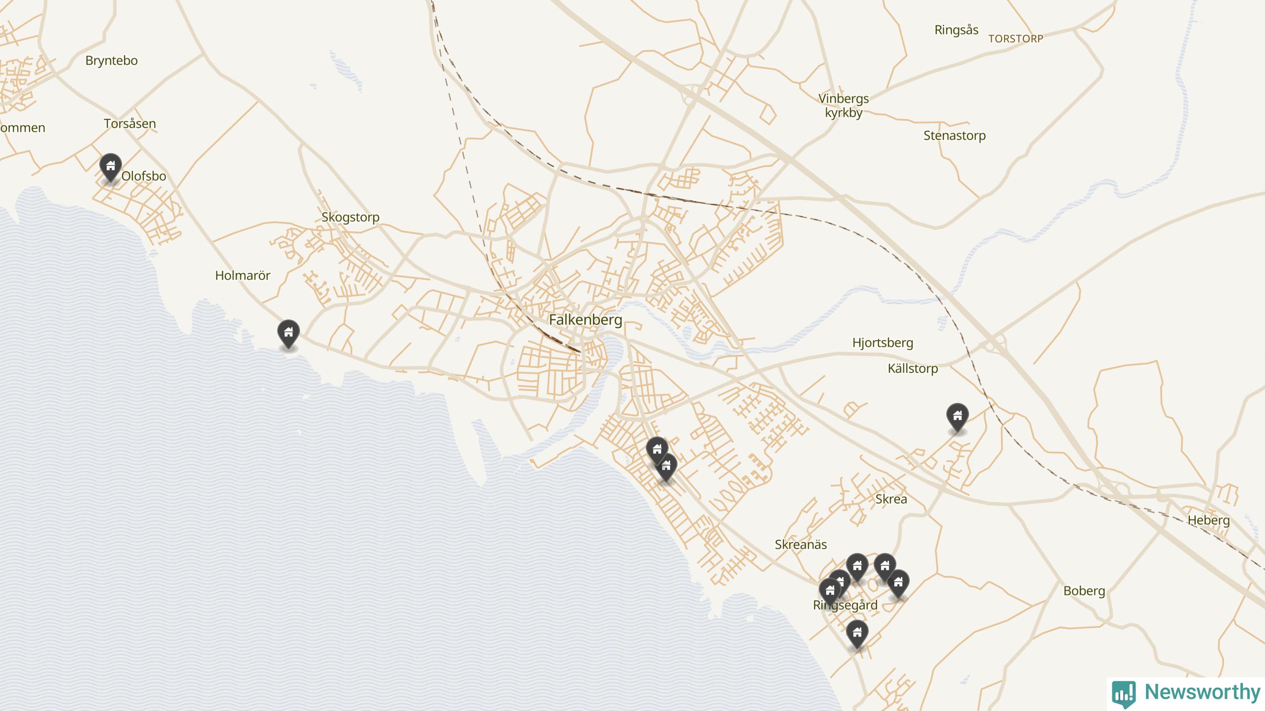Open the Newsworthy text link
Screen dimensions: 1265x711
click(x=1202, y=692)
